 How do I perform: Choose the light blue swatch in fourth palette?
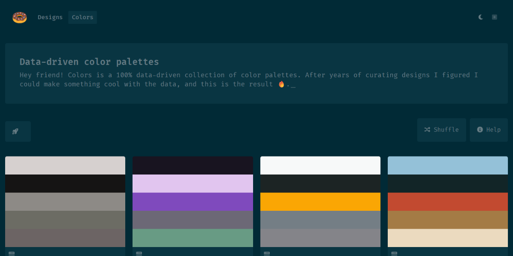coord(448,166)
